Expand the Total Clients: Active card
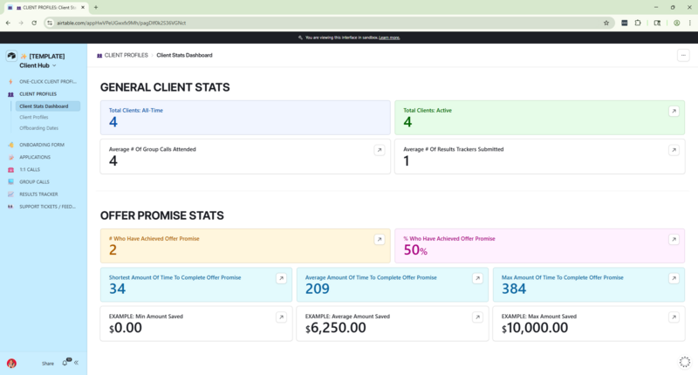This screenshot has height=375, width=698. click(x=674, y=112)
